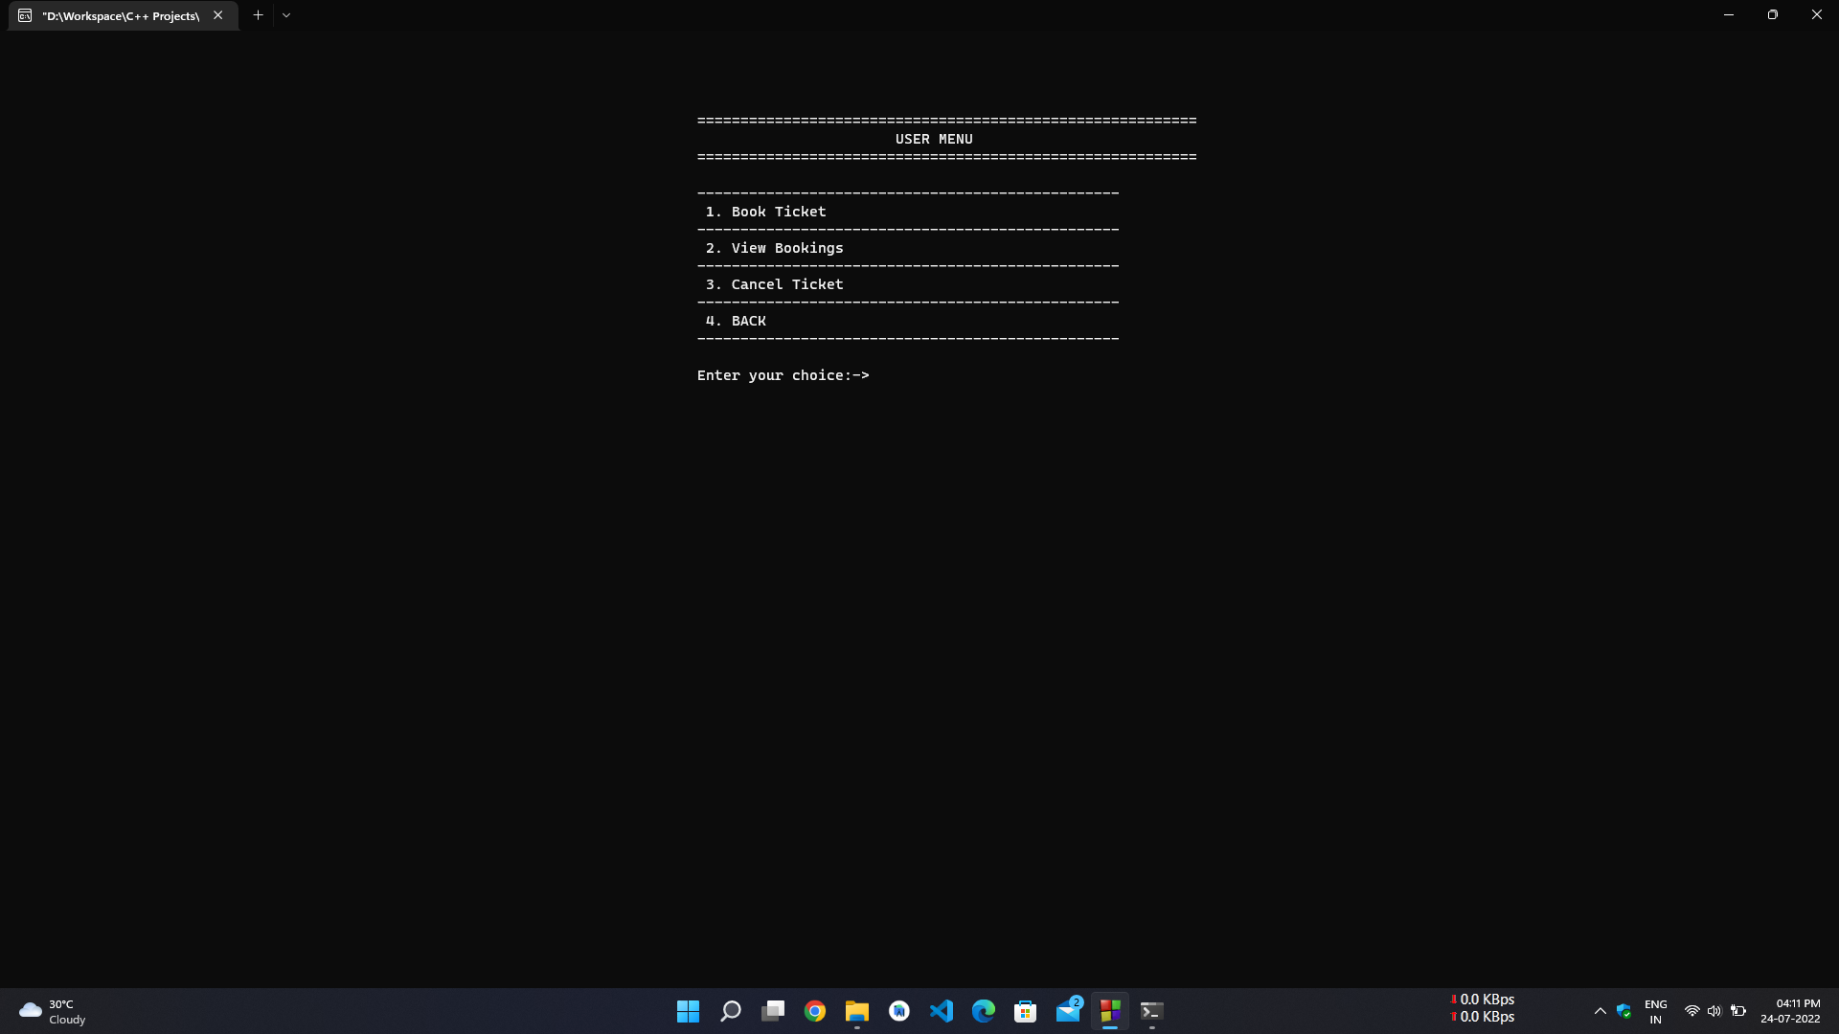
Task: Open Microsoft Store from the taskbar
Action: (1026, 1011)
